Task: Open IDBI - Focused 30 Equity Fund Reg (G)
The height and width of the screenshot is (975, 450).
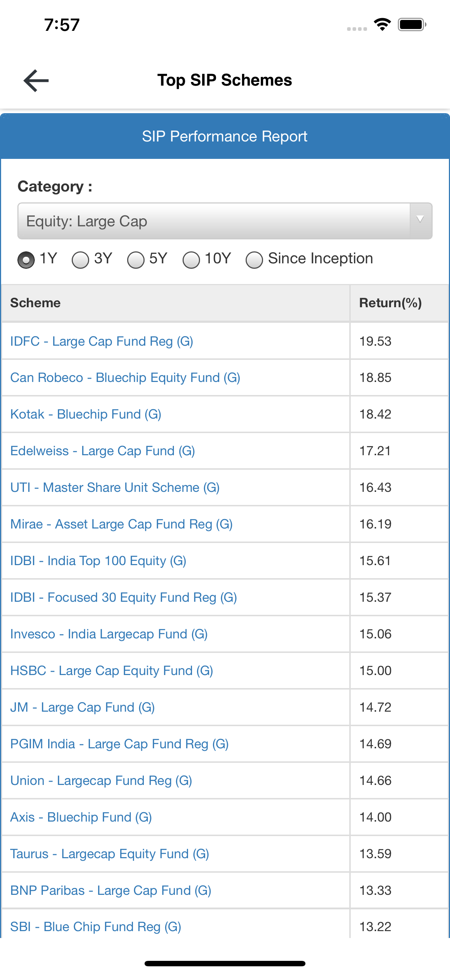Action: click(124, 597)
